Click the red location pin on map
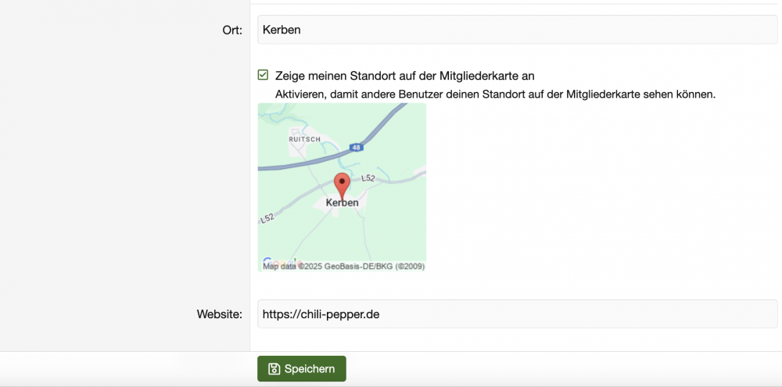782x387 pixels. (342, 185)
